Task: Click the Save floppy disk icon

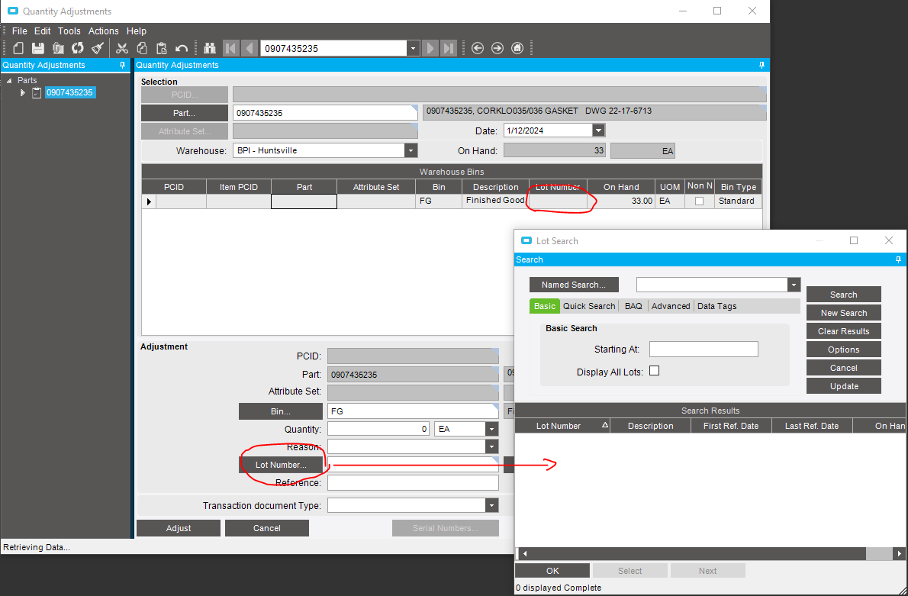Action: (x=37, y=48)
